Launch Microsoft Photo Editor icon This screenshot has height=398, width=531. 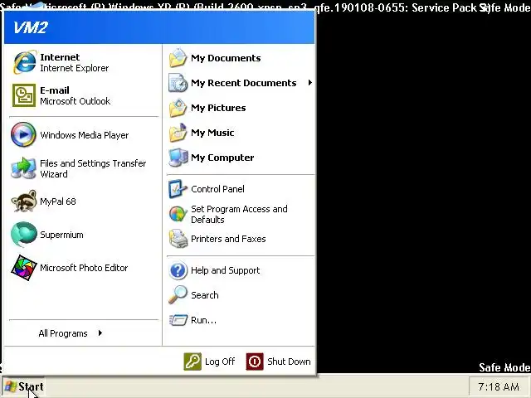tap(23, 267)
